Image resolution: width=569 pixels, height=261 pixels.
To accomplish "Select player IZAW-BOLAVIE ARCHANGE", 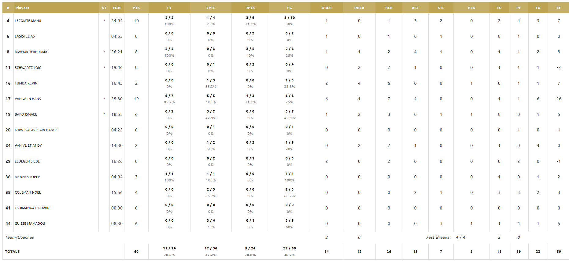I will pyautogui.click(x=36, y=130).
